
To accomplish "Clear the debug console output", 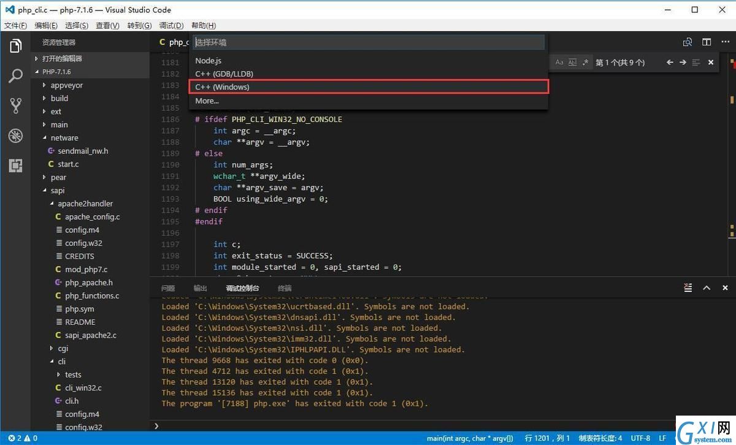I will [688, 287].
